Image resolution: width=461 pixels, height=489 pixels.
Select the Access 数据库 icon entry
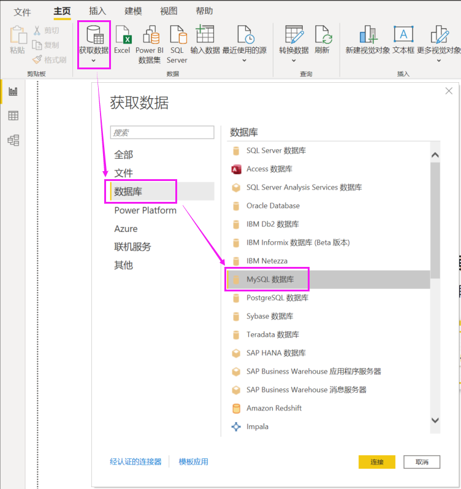click(236, 169)
